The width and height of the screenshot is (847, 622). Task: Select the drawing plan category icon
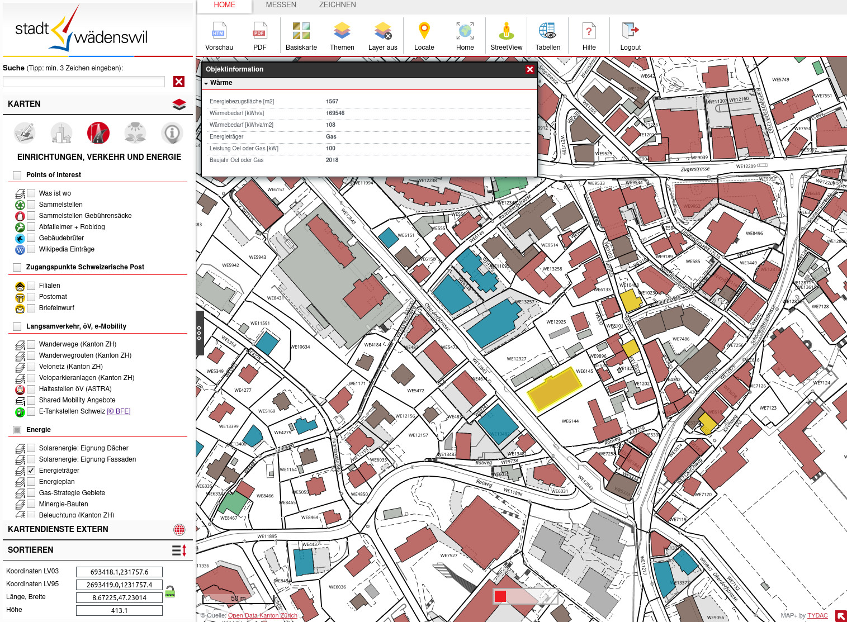[25, 133]
